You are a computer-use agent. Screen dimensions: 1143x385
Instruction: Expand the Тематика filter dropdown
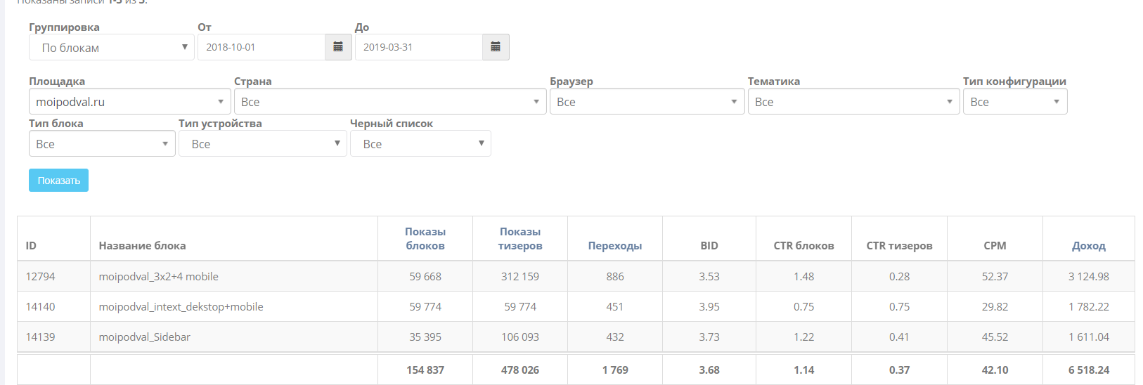coord(853,102)
